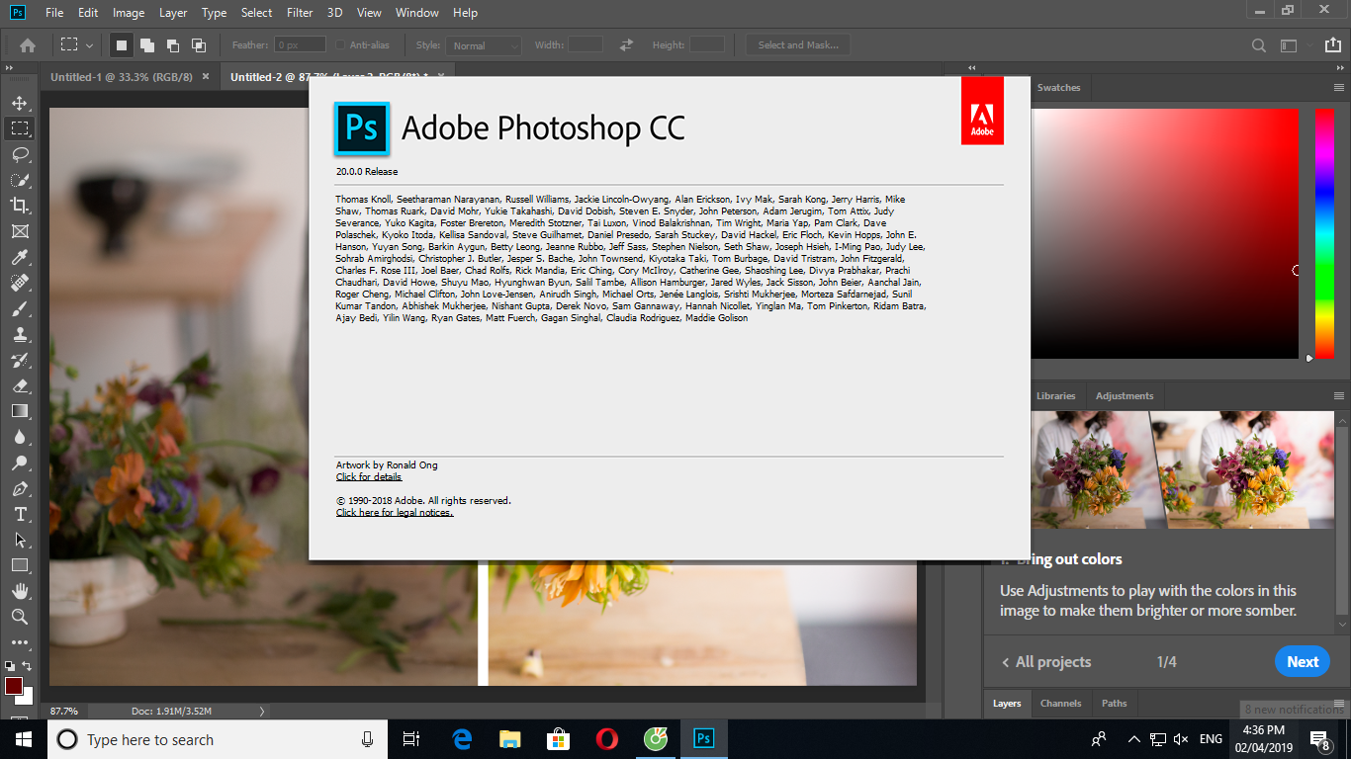
Task: Select the History Brush tool
Action: [x=20, y=360]
